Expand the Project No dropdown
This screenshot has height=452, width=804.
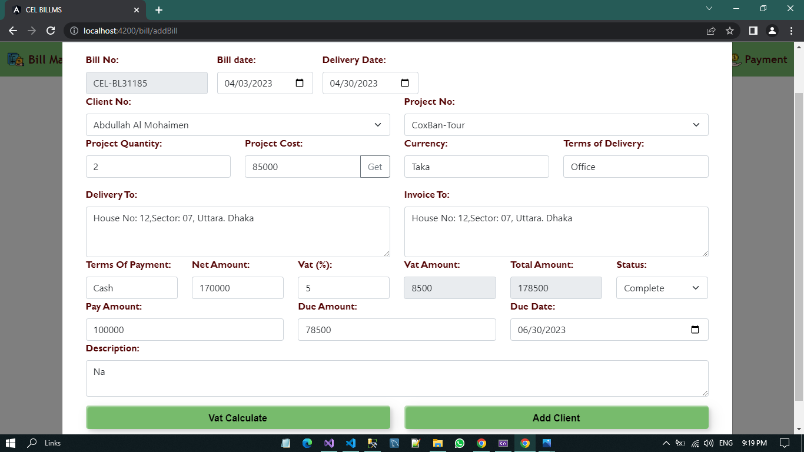[556, 125]
